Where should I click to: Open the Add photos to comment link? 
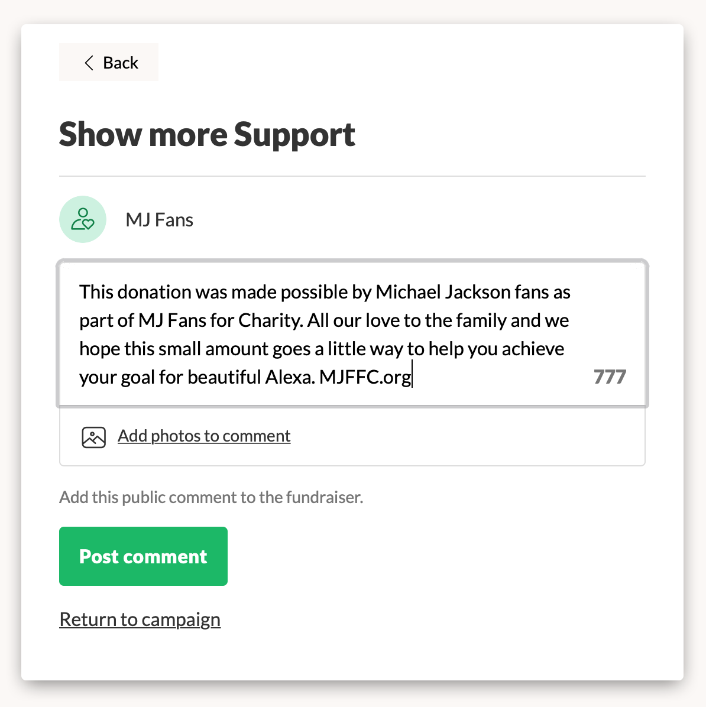click(204, 436)
